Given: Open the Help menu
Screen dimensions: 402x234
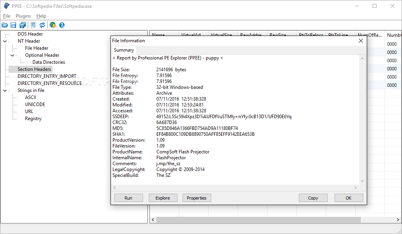Looking at the screenshot, I should tap(41, 16).
